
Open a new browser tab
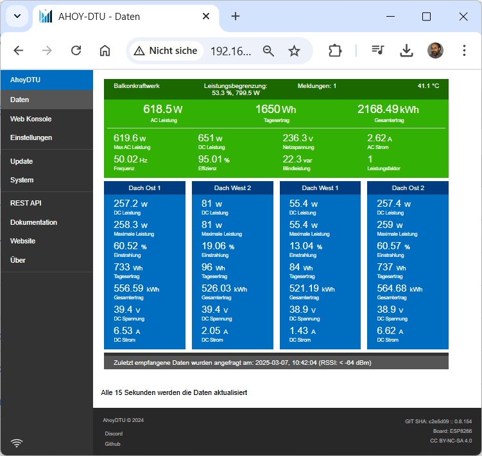pyautogui.click(x=236, y=17)
